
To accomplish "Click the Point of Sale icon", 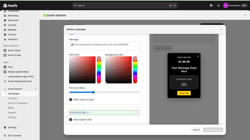I will click(5, 55).
